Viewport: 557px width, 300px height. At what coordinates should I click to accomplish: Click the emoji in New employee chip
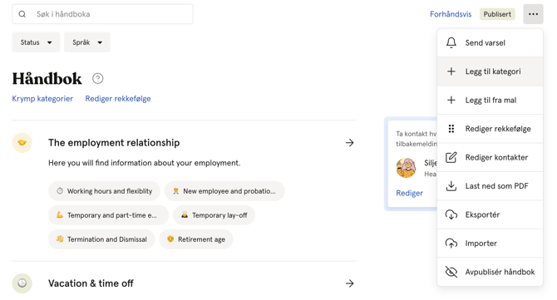pos(175,191)
